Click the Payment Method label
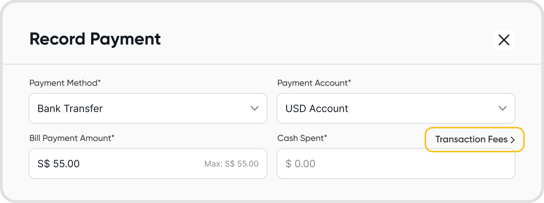The width and height of the screenshot is (544, 203). pyautogui.click(x=65, y=83)
